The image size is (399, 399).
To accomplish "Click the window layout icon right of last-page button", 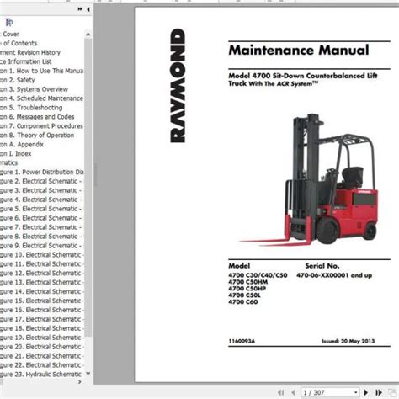I will (x=391, y=392).
